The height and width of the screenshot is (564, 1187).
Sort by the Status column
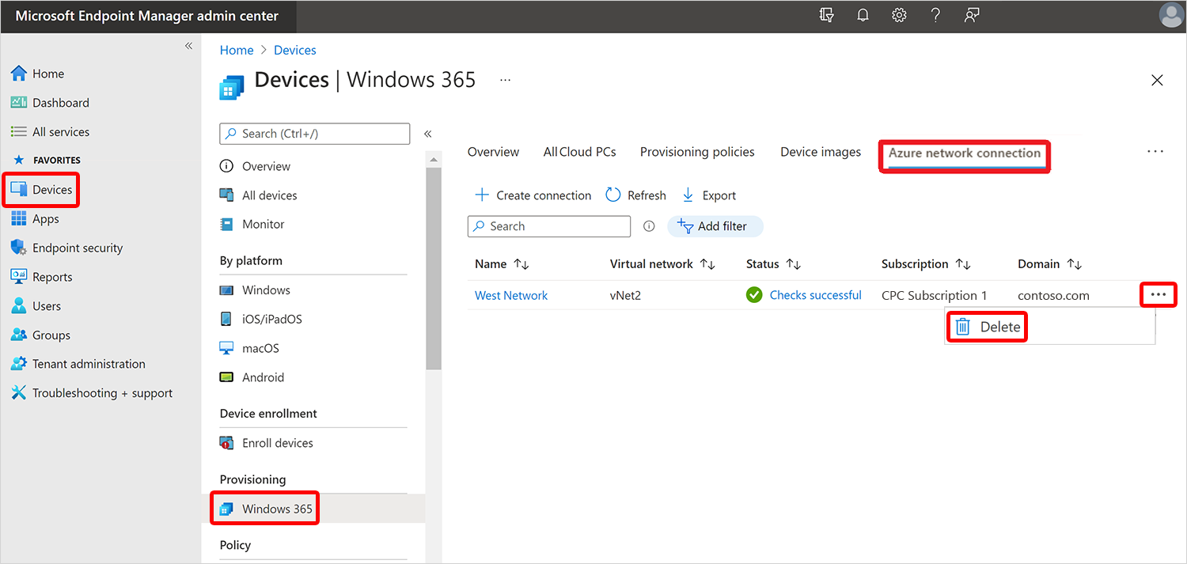pyautogui.click(x=773, y=264)
